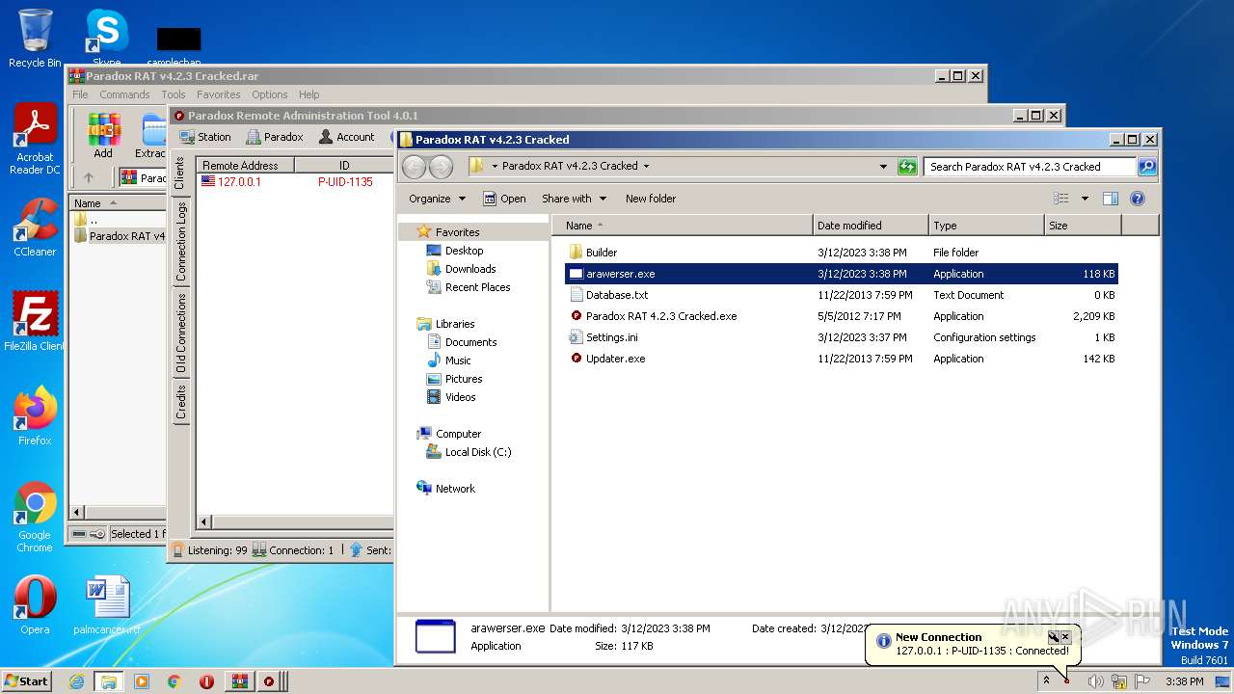This screenshot has width=1234, height=694.
Task: Click the Explorer help icon
Action: point(1138,199)
